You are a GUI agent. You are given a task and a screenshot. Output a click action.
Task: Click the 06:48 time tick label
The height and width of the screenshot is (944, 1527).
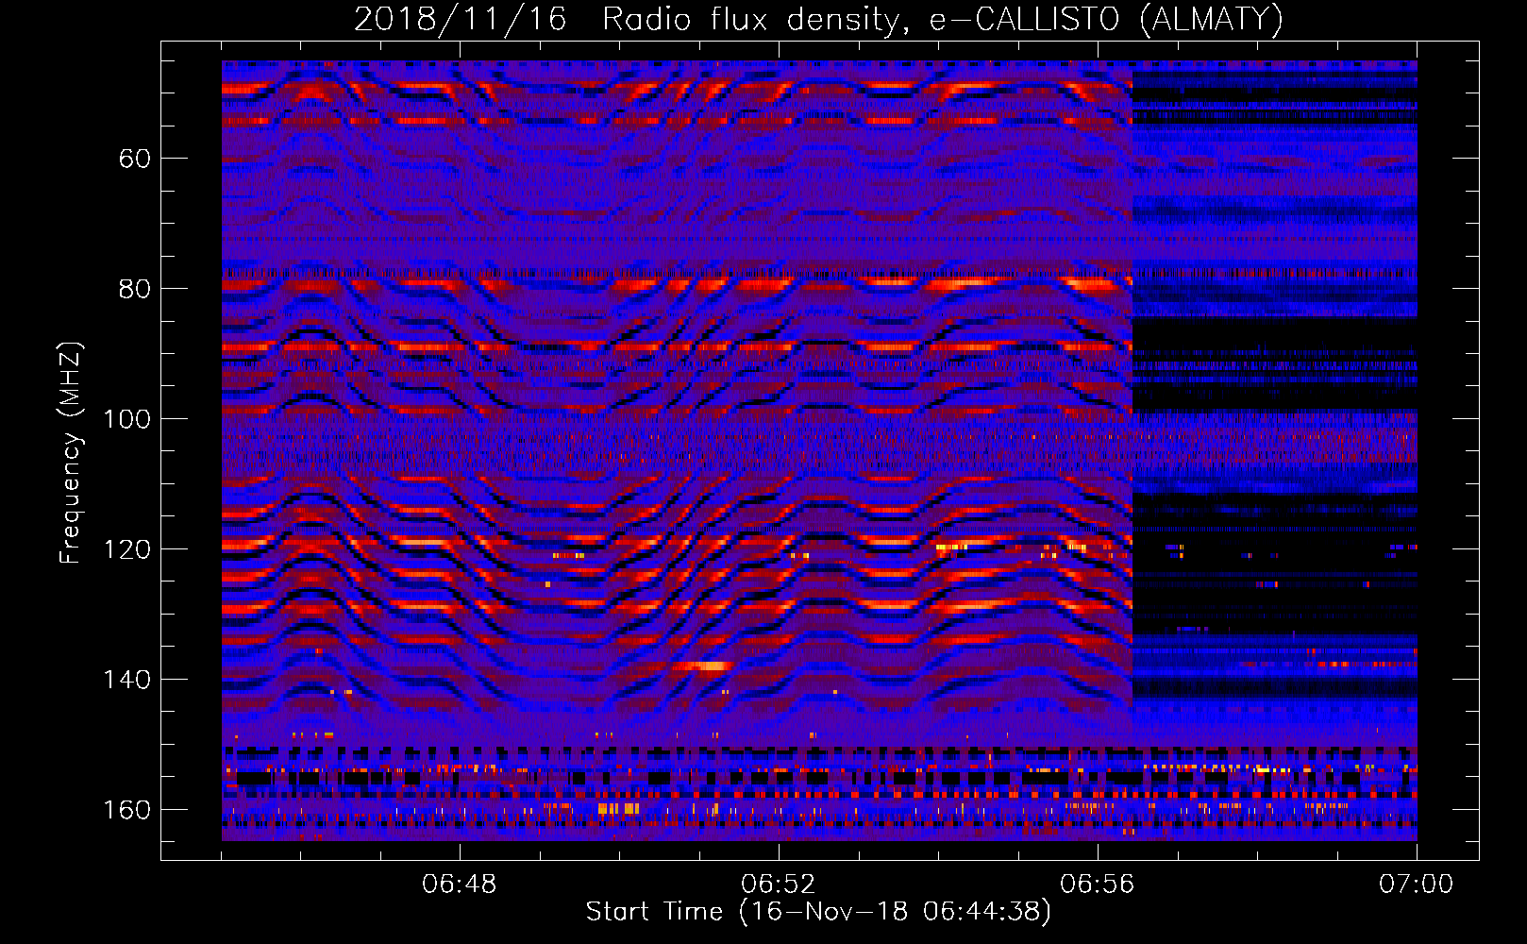(x=460, y=885)
